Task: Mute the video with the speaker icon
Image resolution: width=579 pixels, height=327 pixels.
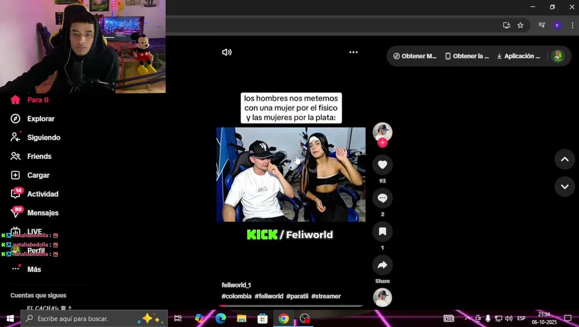Action: coord(227,52)
